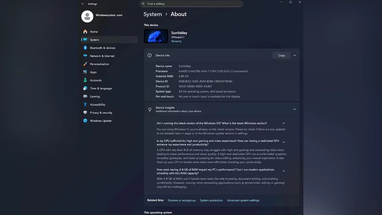382x215 pixels.
Task: Click the Pen and touch value text
Action: (209, 97)
